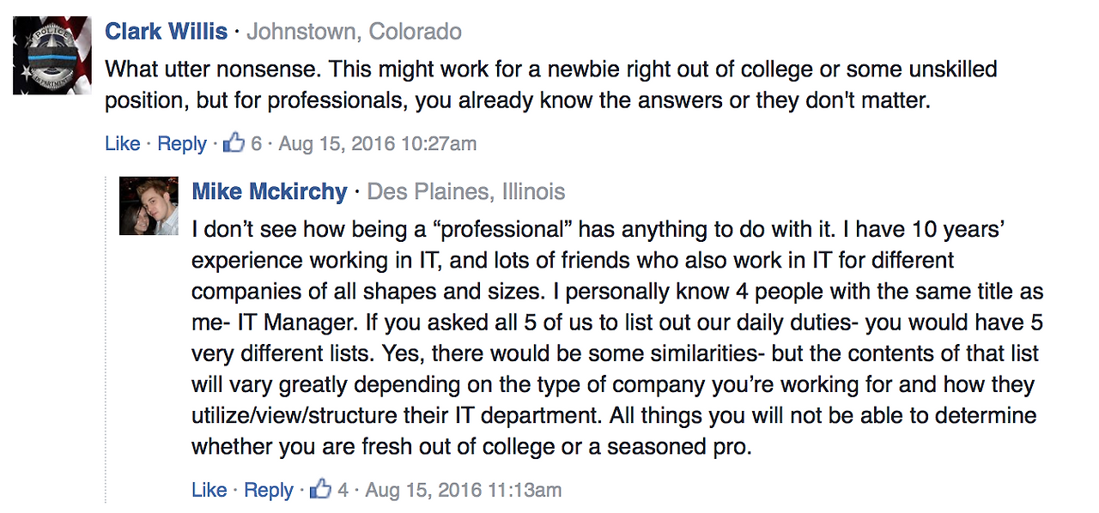
Task: Open Mike Mckirchy's profile photo
Action: point(149,206)
